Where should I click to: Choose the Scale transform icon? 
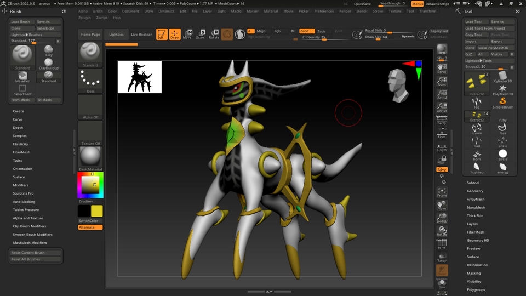click(x=201, y=34)
